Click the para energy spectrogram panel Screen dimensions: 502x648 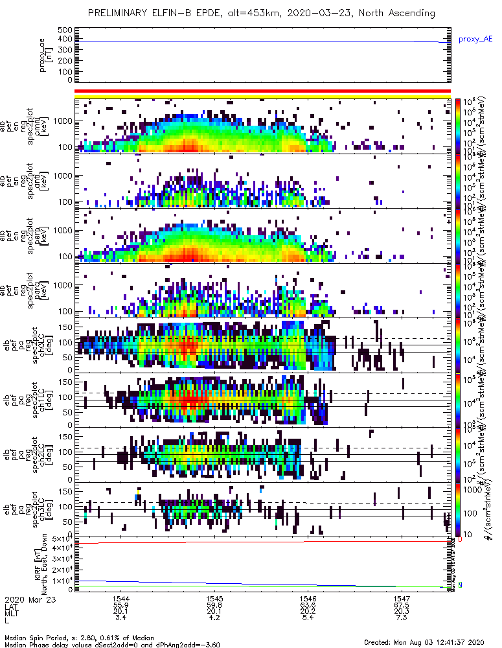pyautogui.click(x=262, y=290)
